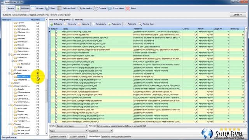Open the Справка help
The image size is (249, 140).
[100, 9]
